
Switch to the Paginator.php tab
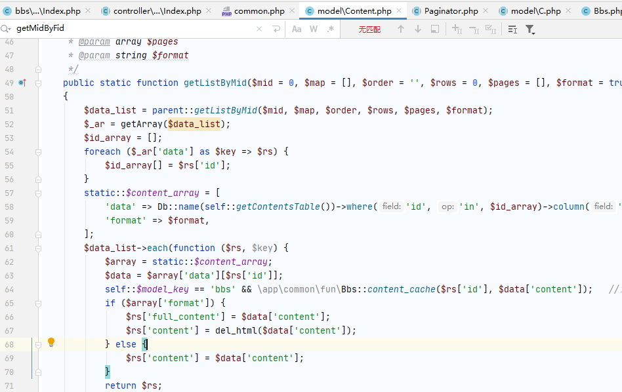click(450, 11)
